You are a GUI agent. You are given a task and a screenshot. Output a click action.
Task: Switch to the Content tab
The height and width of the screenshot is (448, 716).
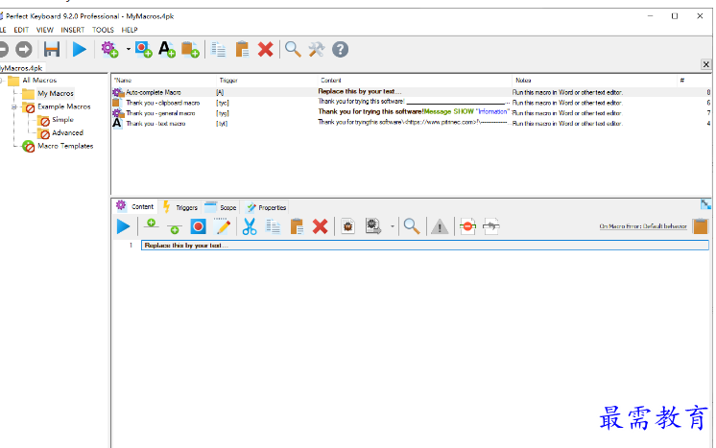click(135, 206)
